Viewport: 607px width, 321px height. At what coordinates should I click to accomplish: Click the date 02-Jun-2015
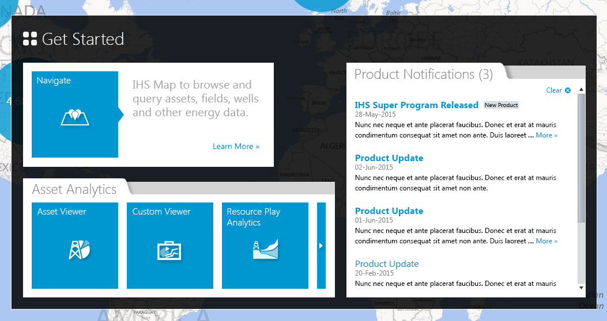tap(374, 167)
